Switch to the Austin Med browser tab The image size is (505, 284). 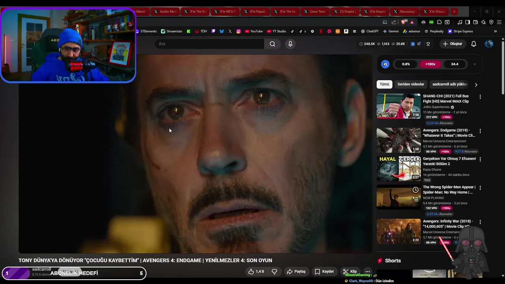tap(165, 11)
